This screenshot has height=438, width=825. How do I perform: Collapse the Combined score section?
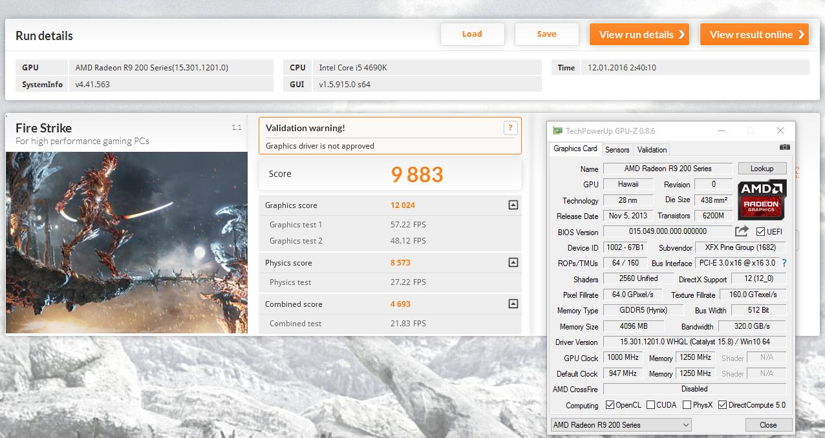pos(513,304)
